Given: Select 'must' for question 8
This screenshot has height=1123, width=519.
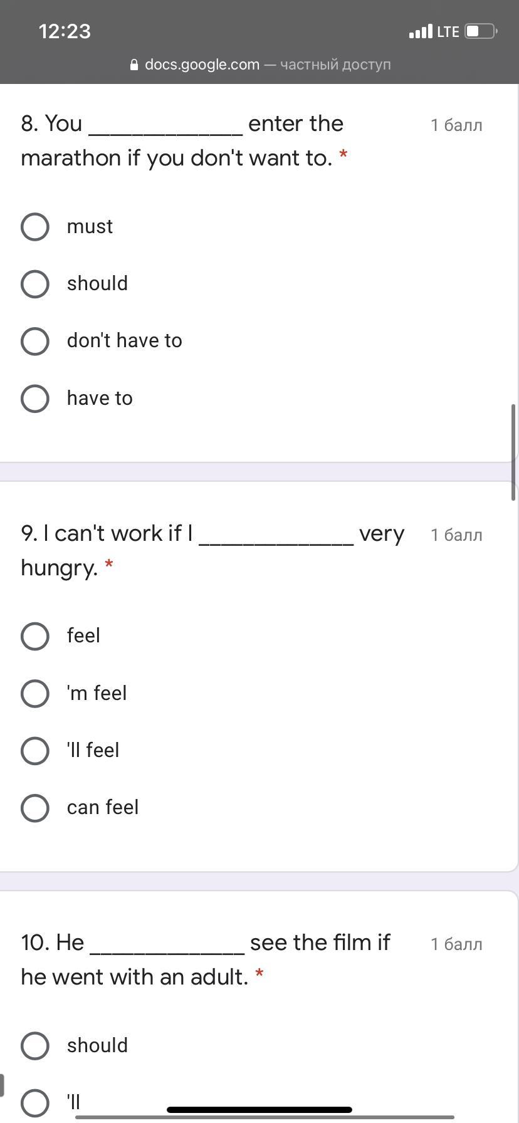Looking at the screenshot, I should (x=35, y=226).
